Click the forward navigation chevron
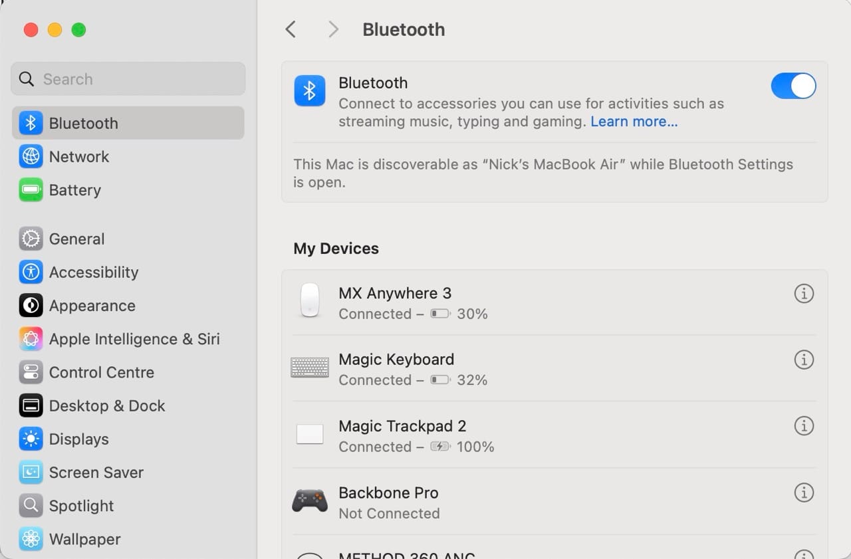Image resolution: width=851 pixels, height=559 pixels. point(332,29)
